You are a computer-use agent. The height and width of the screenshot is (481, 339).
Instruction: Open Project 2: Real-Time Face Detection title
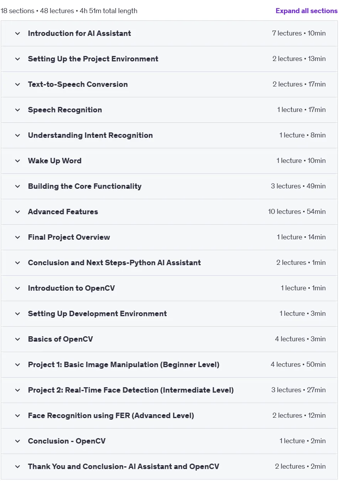(131, 390)
